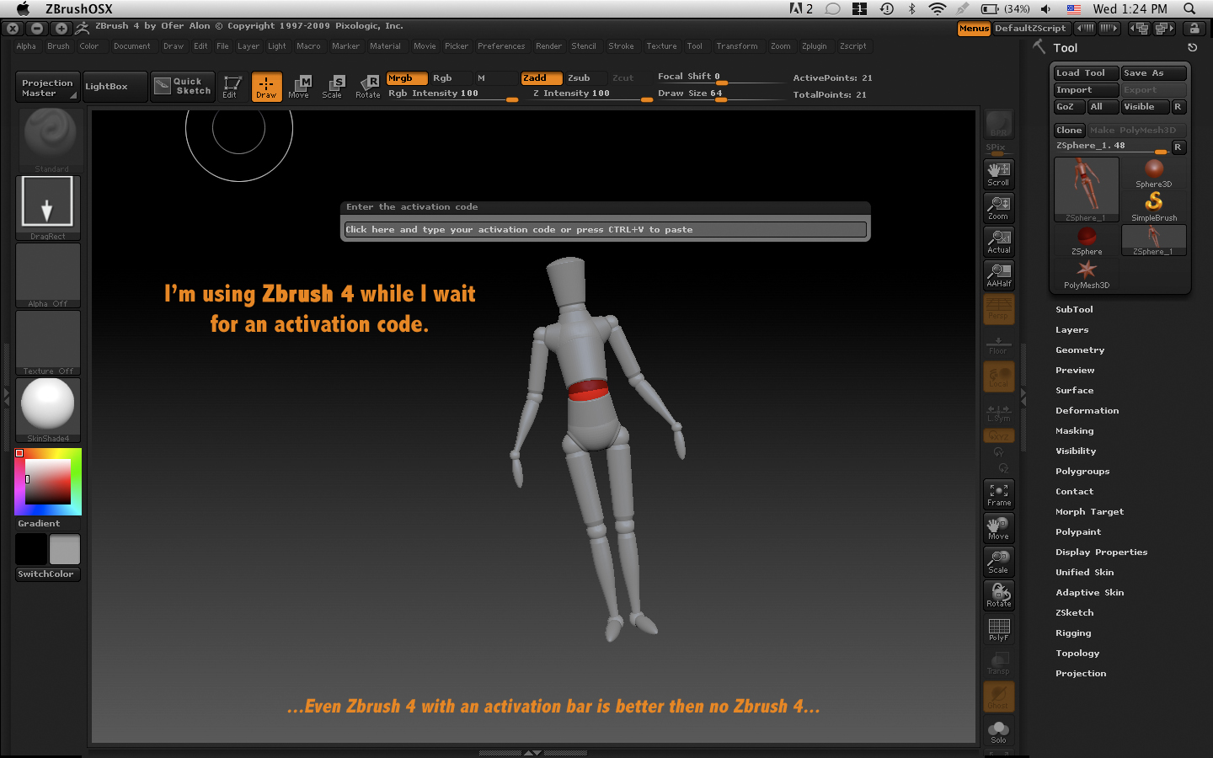Click the SwitchColor button
The height and width of the screenshot is (758, 1213).
pos(47,574)
